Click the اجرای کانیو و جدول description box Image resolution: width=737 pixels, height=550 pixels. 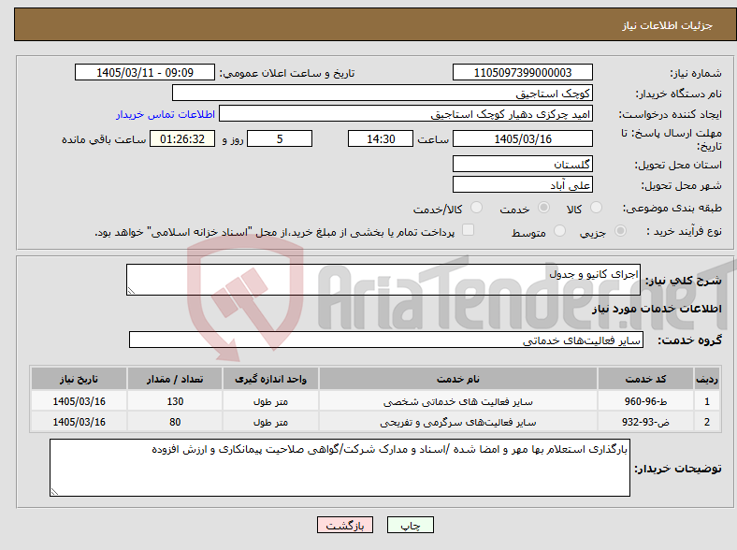[x=383, y=280]
